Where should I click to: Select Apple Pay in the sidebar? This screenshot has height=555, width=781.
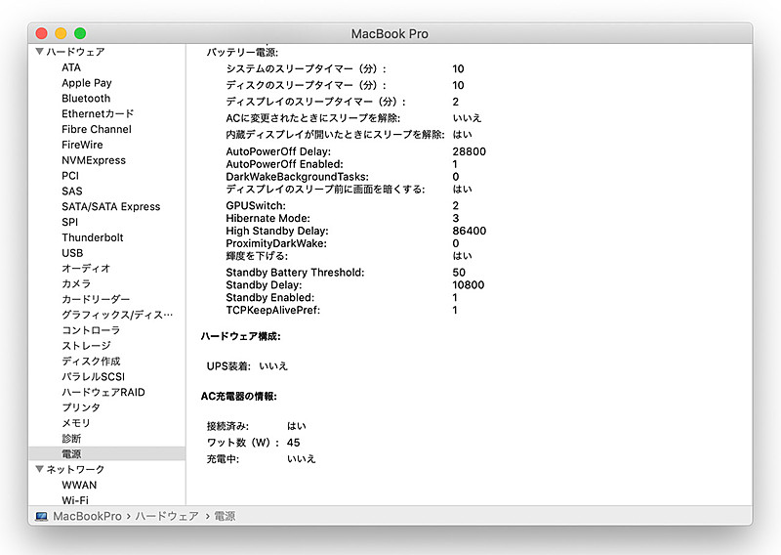pos(87,83)
